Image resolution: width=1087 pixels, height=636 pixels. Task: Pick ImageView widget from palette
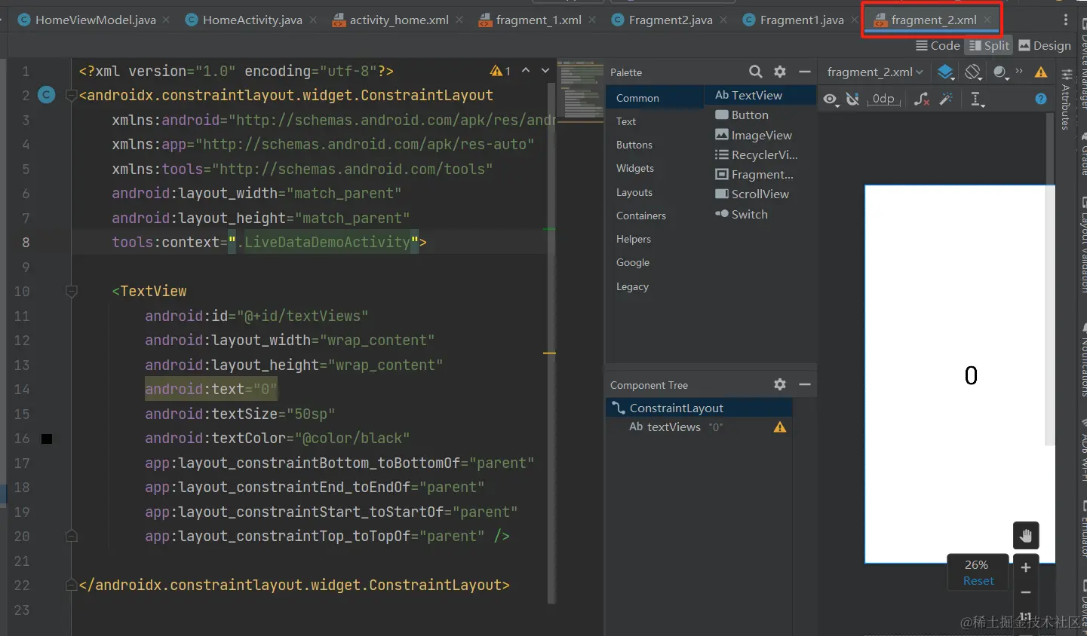point(760,135)
